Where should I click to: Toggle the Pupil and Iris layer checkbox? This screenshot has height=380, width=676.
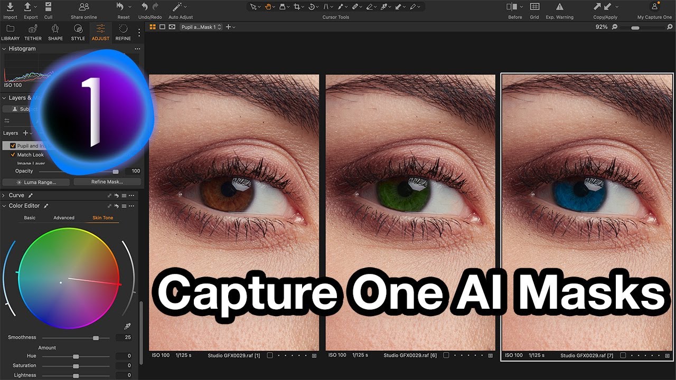pos(13,146)
